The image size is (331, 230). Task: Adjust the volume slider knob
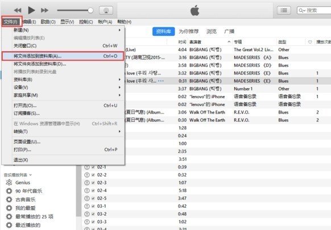coord(90,10)
